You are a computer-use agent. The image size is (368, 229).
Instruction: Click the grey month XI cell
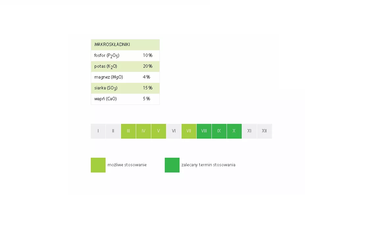(249, 131)
